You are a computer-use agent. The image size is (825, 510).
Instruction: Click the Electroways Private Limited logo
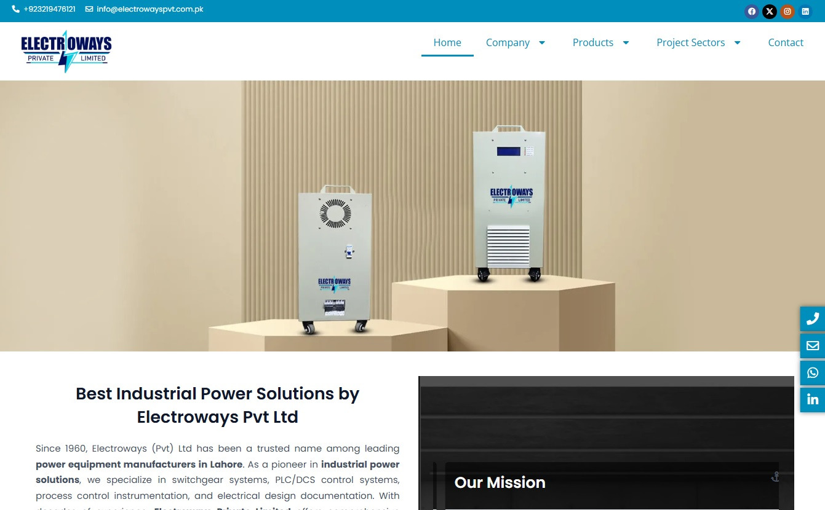click(66, 52)
